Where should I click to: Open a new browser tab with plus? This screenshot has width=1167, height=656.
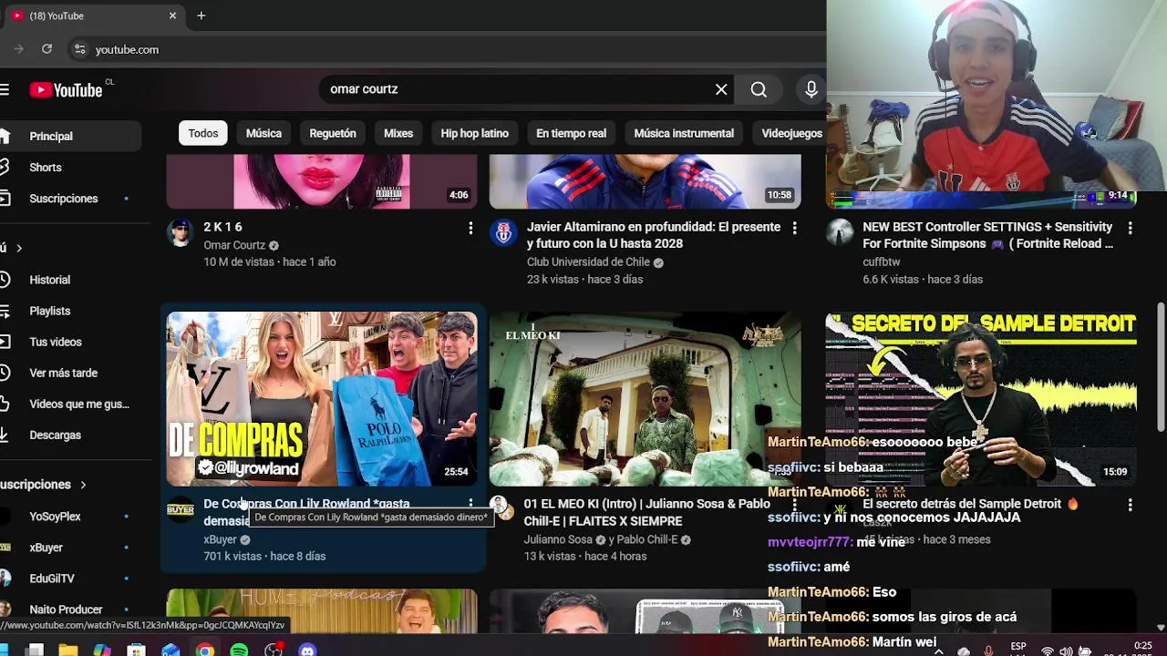coord(201,15)
